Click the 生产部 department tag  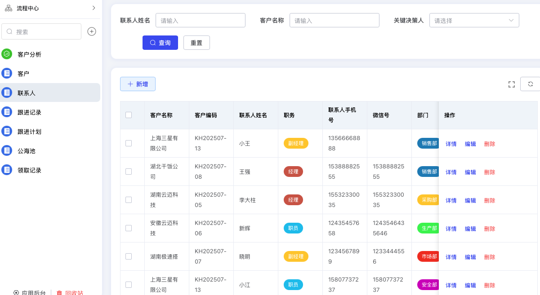428,228
